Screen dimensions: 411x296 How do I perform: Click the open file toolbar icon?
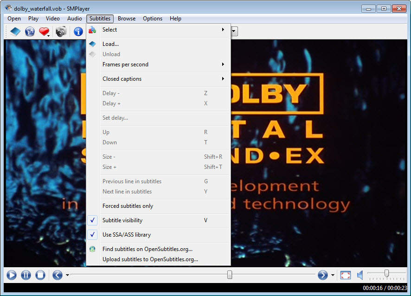[15, 32]
